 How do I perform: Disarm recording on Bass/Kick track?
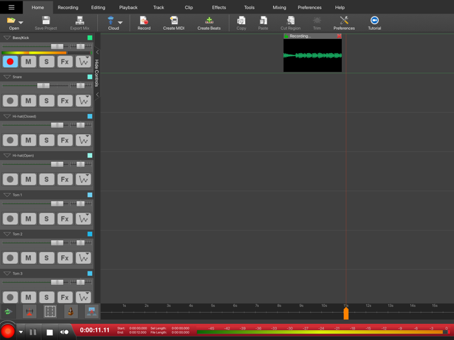pyautogui.click(x=10, y=62)
